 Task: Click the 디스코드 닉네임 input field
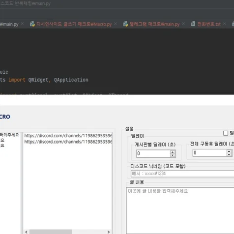pyautogui.click(x=182, y=174)
